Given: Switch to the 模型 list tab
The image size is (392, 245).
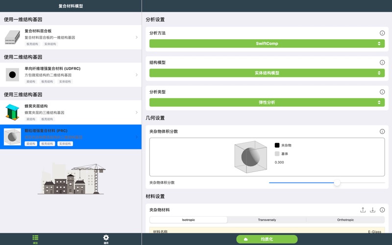Looking at the screenshot, I should 35,239.
